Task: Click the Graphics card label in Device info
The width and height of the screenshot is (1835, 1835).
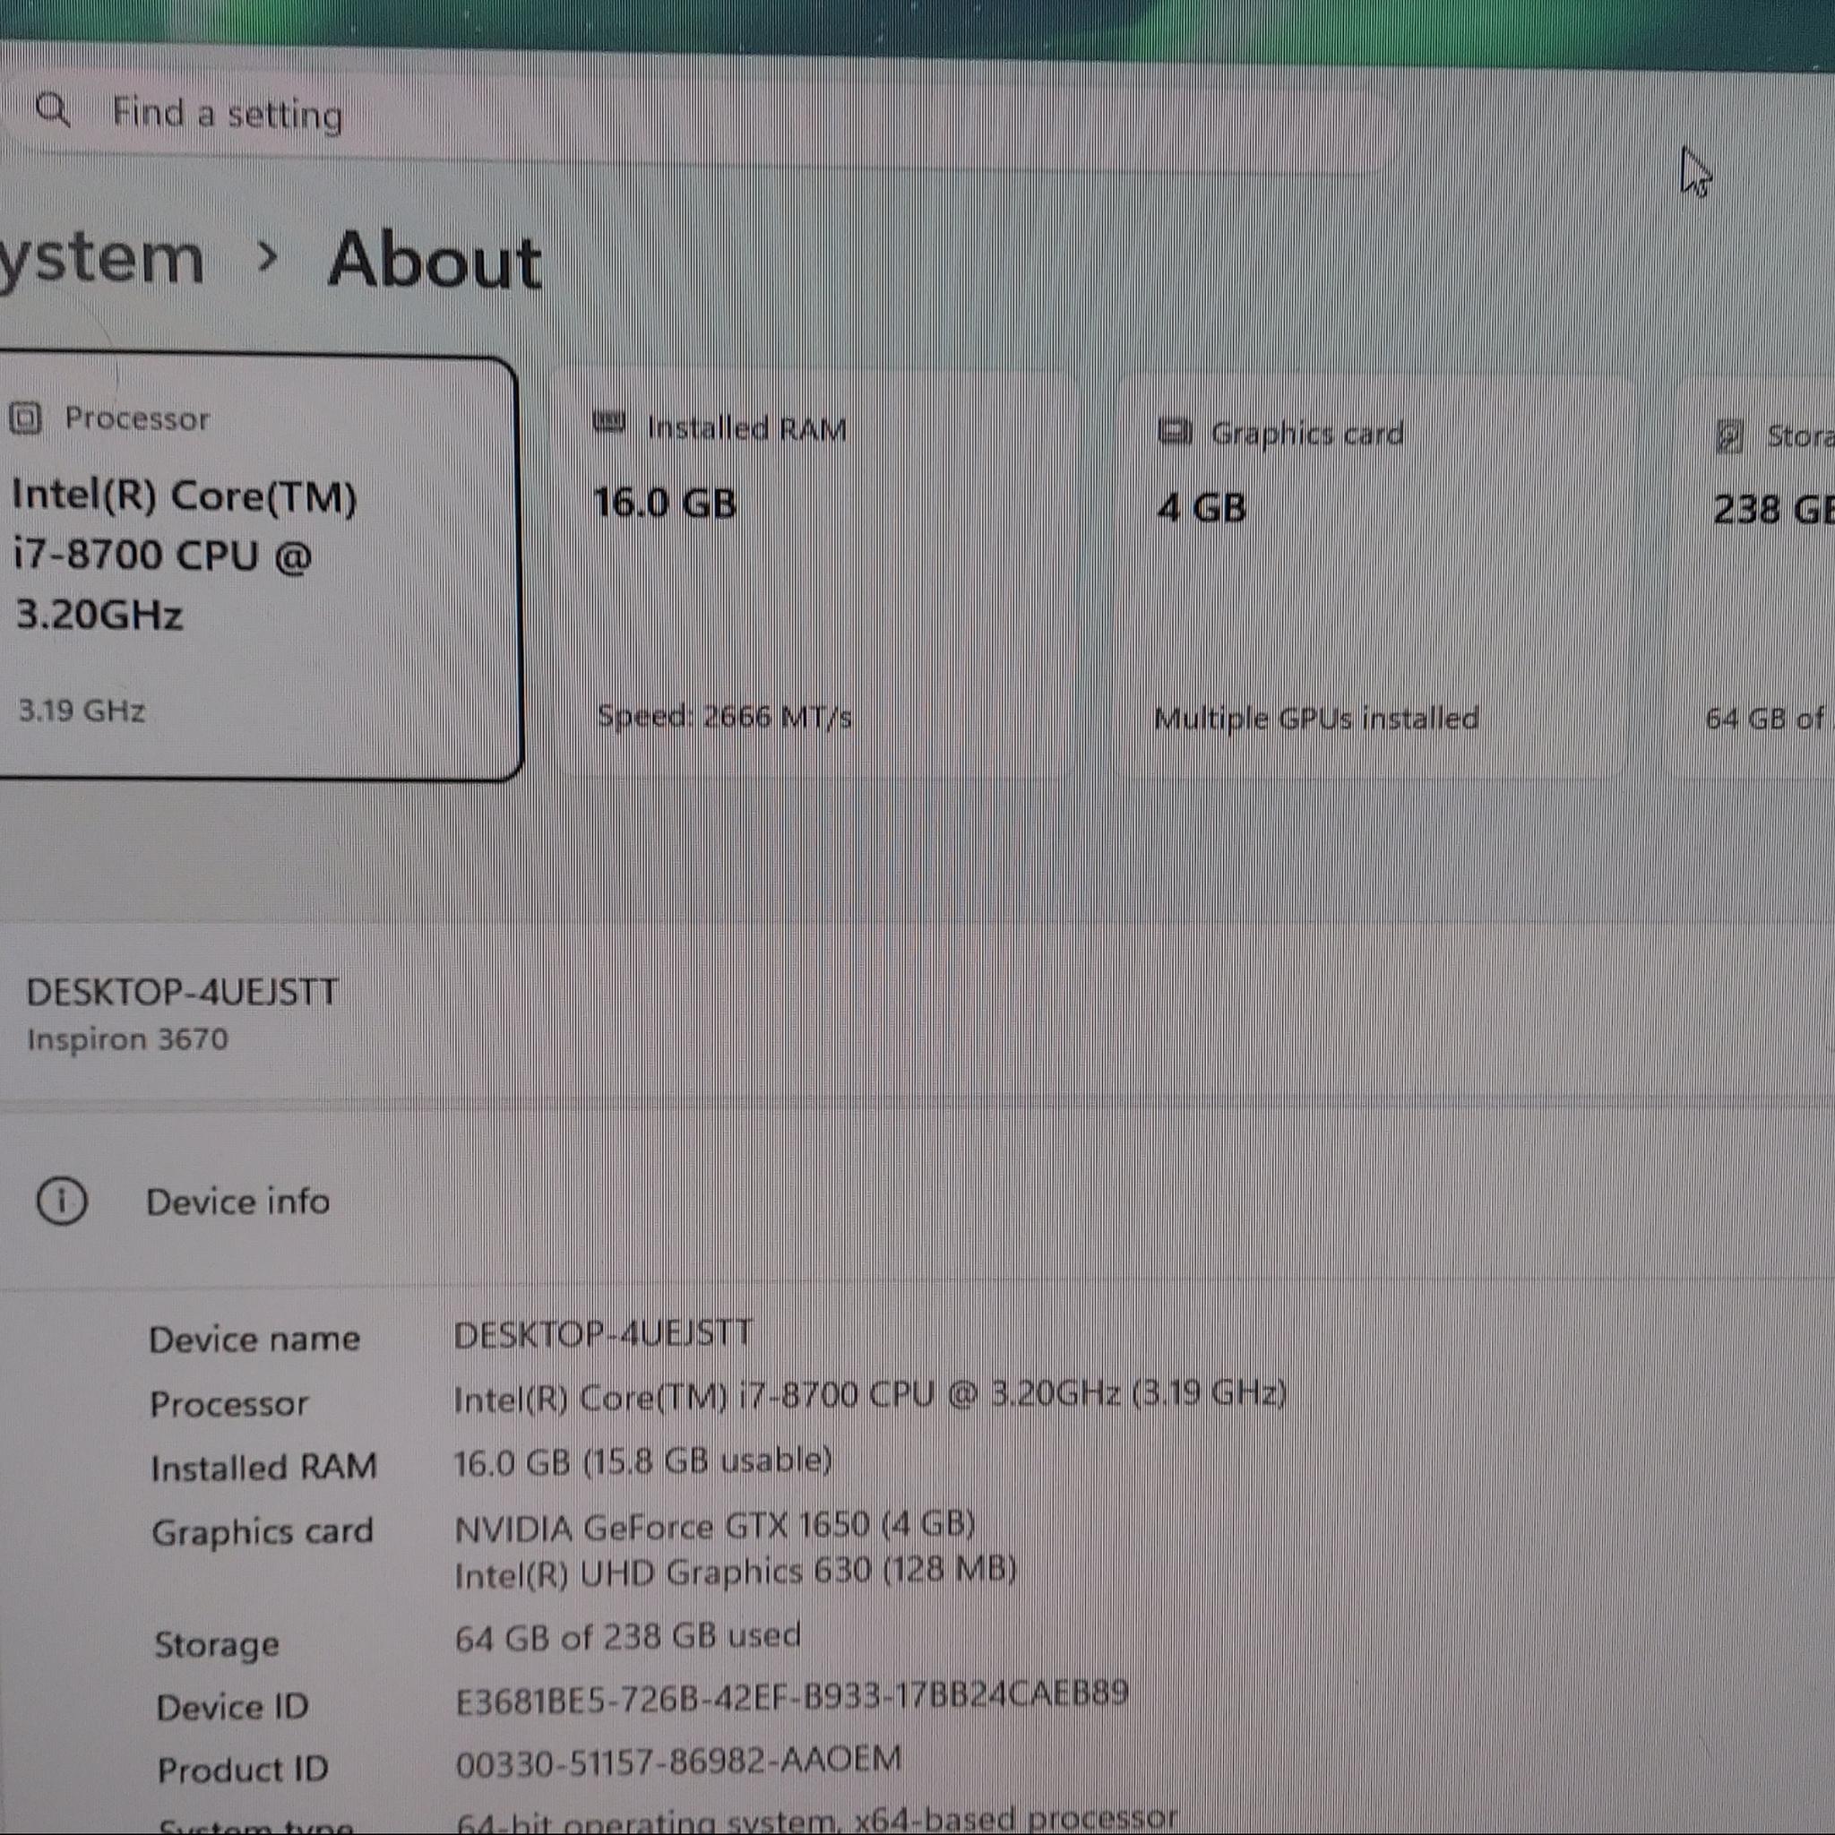Action: 263,1532
